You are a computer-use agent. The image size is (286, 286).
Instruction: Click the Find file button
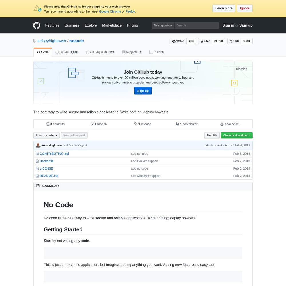(212, 135)
